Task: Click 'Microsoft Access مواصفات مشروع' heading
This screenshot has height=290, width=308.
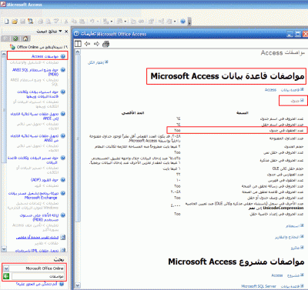Action: pyautogui.click(x=236, y=262)
